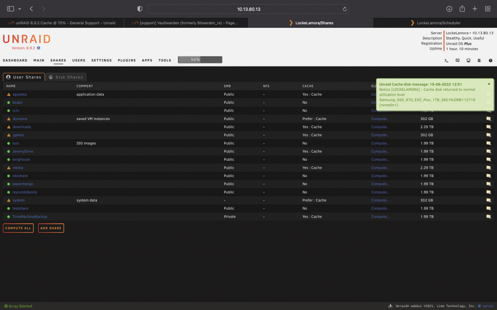Open the system Info monitor icon
The height and width of the screenshot is (310, 497).
[469, 61]
